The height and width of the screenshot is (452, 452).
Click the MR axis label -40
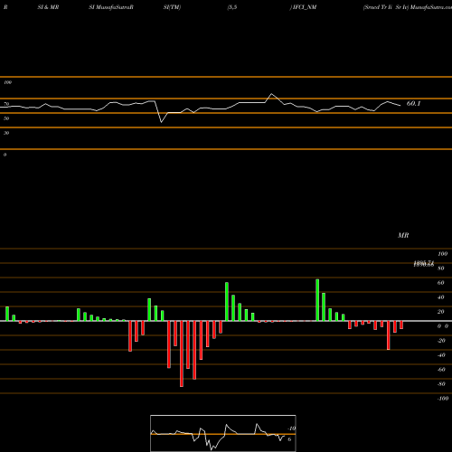(x=441, y=355)
